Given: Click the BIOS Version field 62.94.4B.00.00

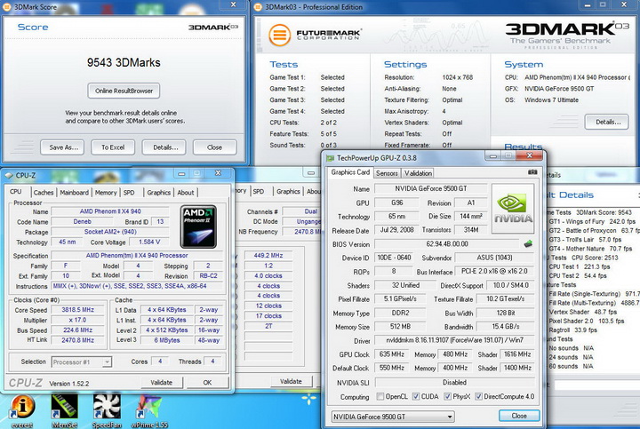Looking at the screenshot, I should click(x=447, y=244).
